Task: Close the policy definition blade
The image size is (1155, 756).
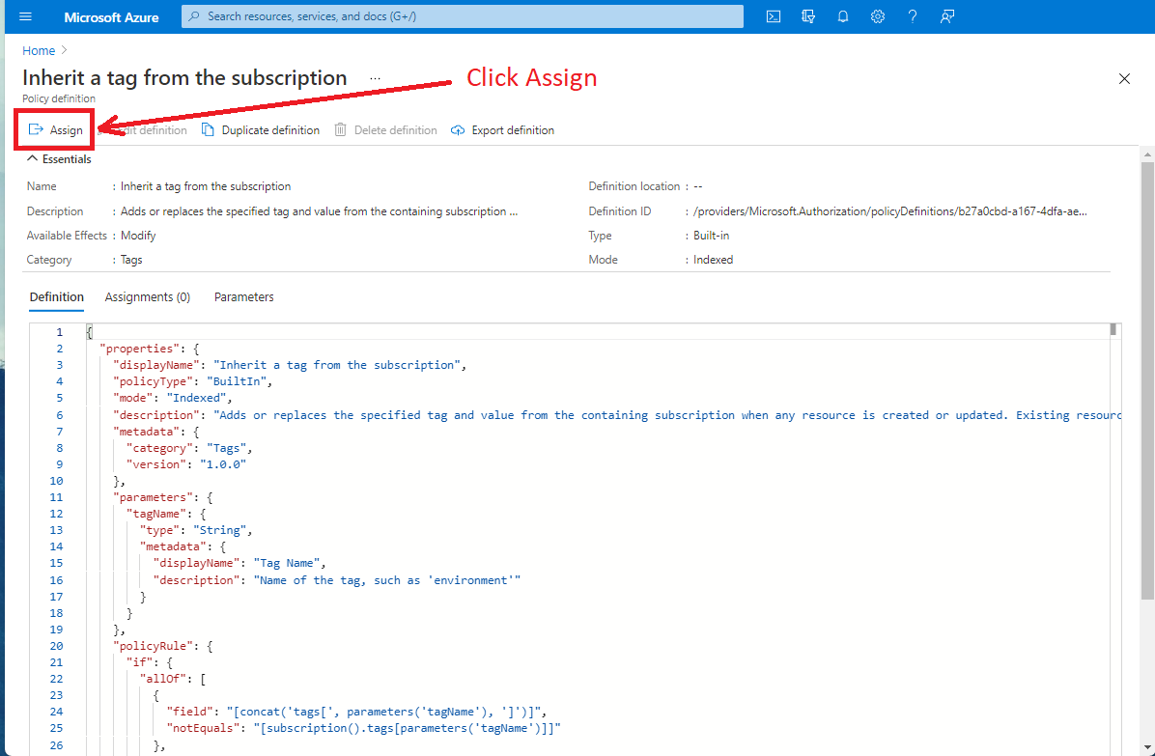Action: 1124,79
